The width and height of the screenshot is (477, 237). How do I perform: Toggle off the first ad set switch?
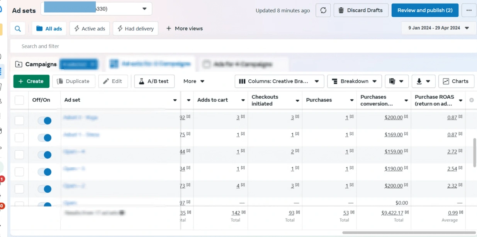(x=44, y=121)
